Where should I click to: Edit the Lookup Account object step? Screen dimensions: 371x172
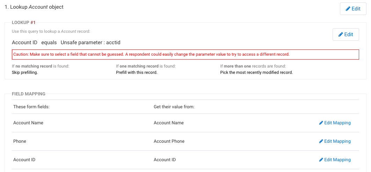[x=353, y=9]
